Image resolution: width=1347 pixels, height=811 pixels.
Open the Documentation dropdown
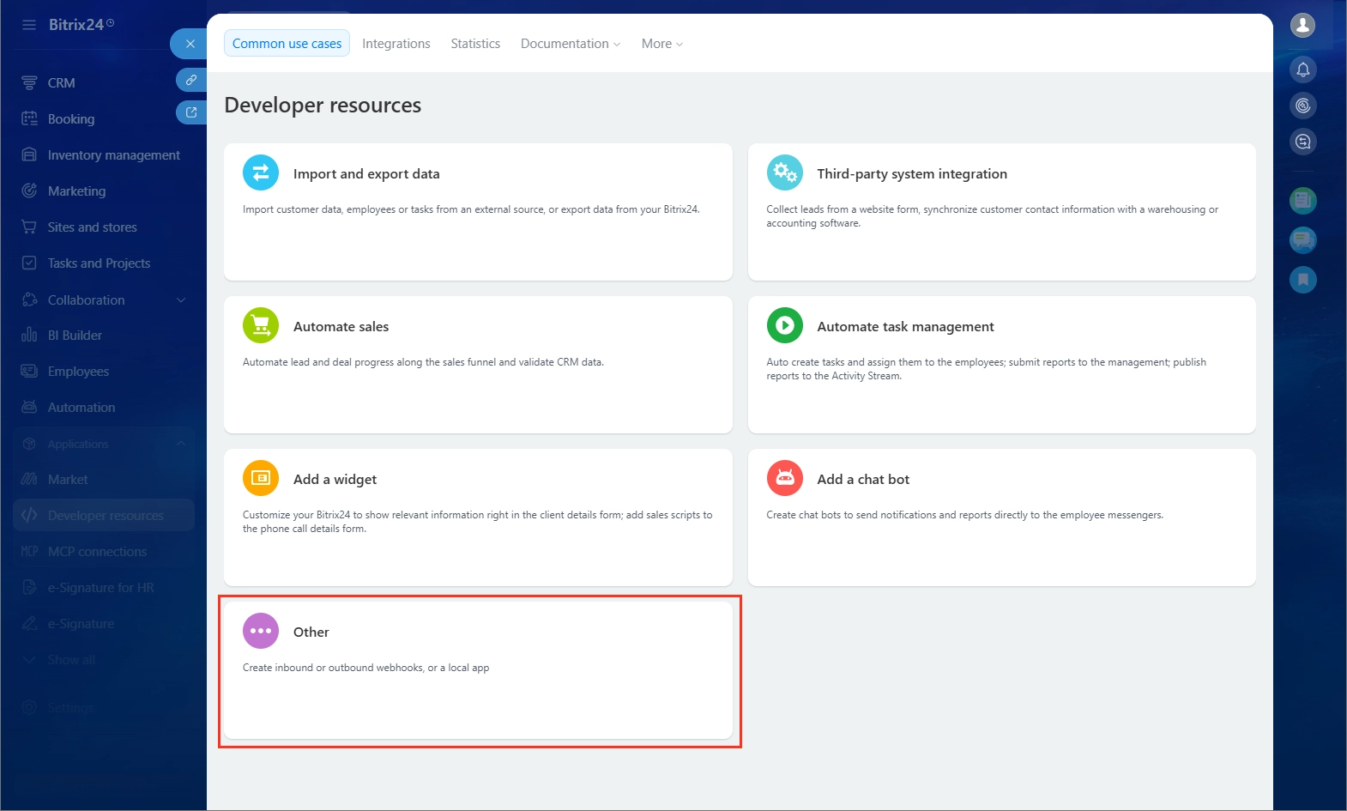pos(571,44)
